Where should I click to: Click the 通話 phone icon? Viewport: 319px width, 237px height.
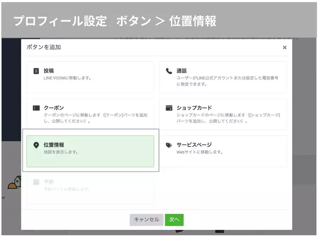coord(169,71)
